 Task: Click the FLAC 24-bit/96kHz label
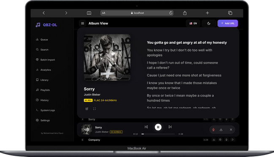[105, 100]
